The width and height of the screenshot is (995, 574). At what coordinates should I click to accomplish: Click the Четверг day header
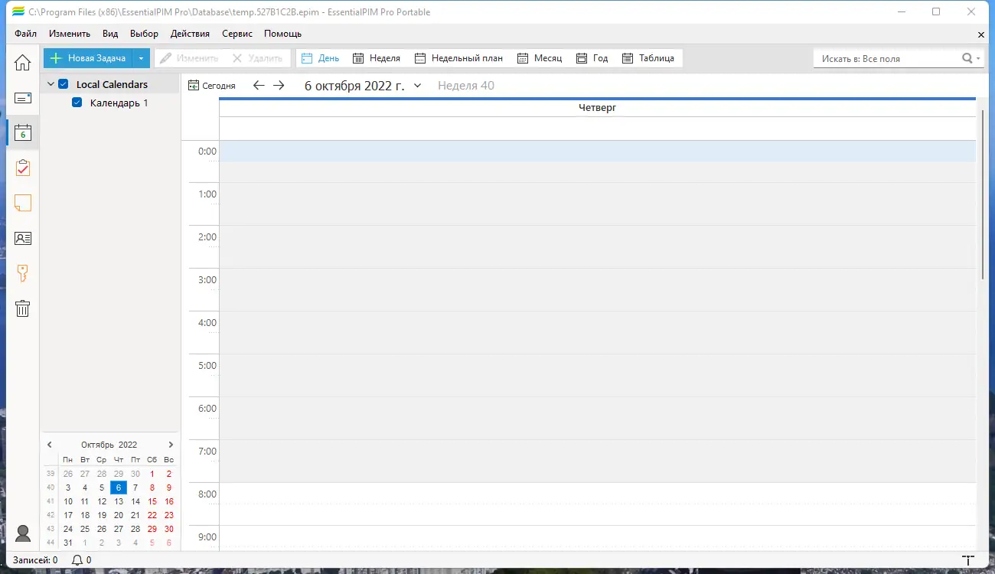click(x=597, y=108)
